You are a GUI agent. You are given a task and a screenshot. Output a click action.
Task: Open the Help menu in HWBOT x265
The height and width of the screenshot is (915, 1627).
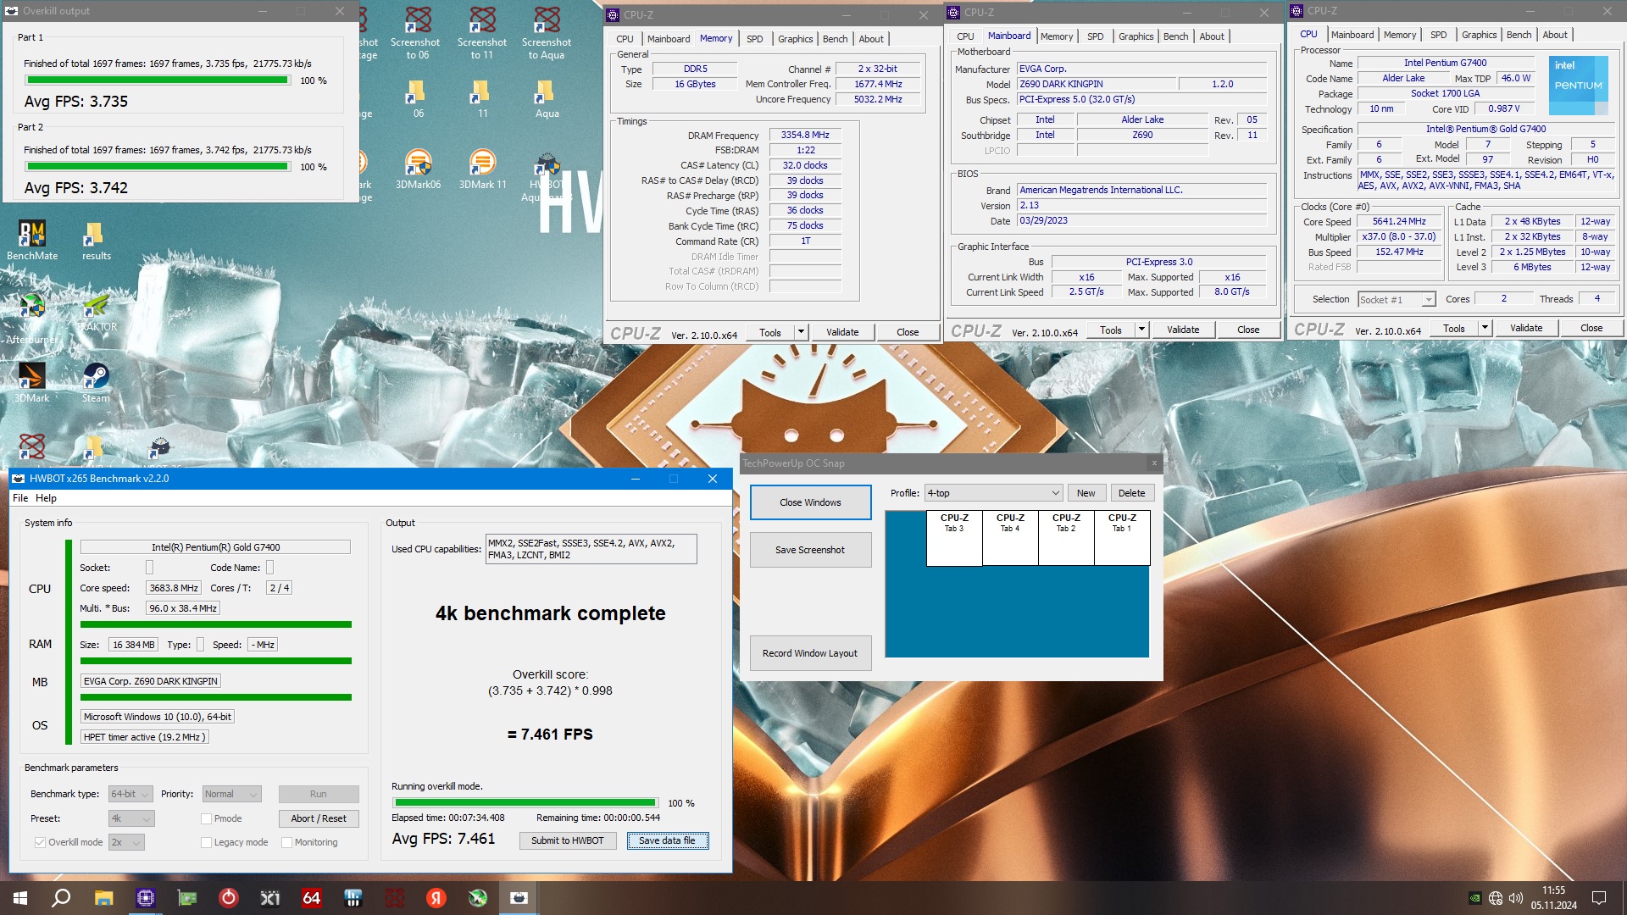[x=46, y=498]
